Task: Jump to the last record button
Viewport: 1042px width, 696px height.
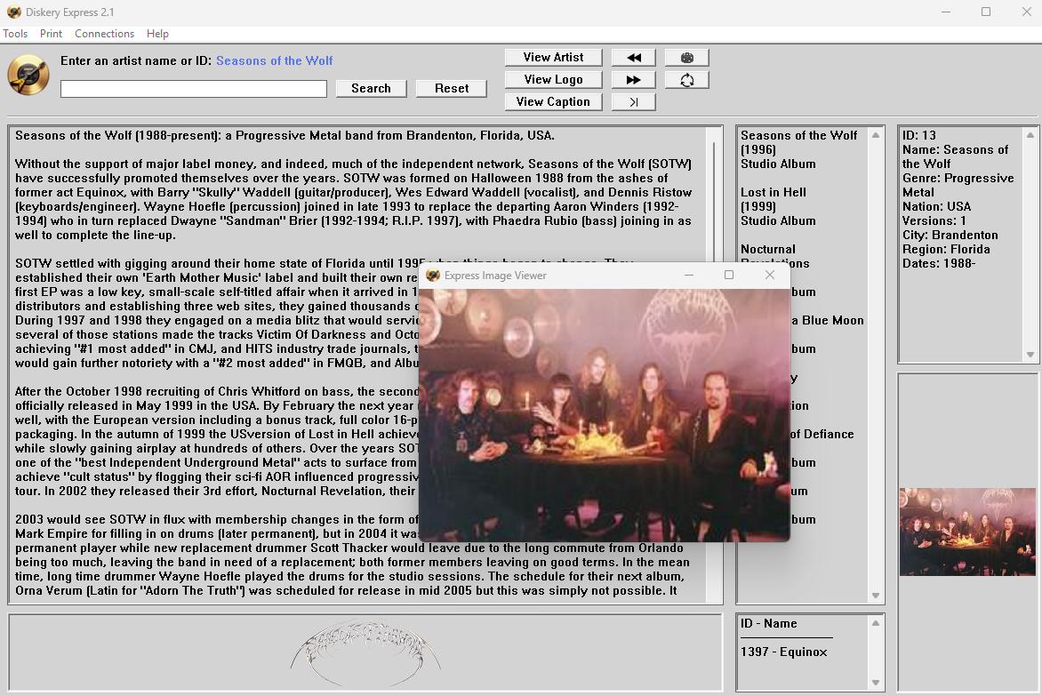Action: pos(634,102)
